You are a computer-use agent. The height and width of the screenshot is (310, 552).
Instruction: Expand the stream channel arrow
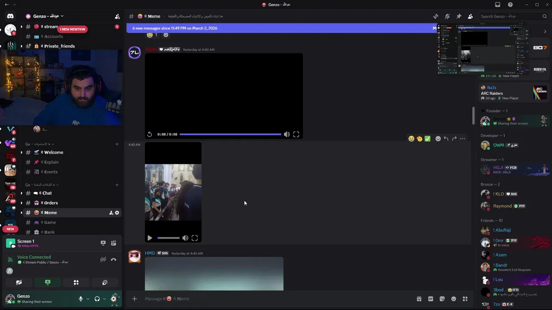click(x=22, y=27)
